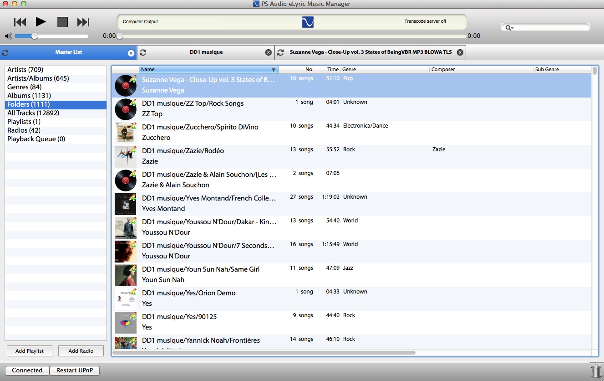Open the search magnifier dropdown

tap(509, 28)
